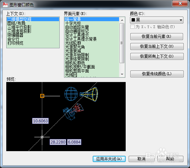Click 帮助 button
190x168 pixels.
click(x=170, y=159)
